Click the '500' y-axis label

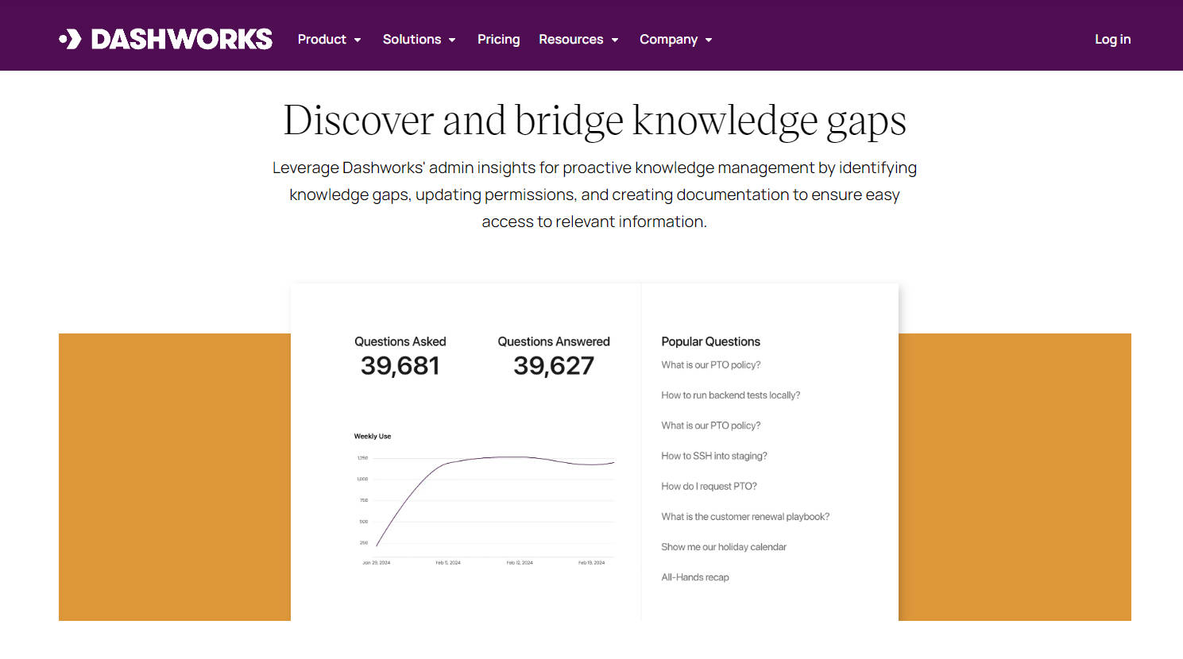364,522
